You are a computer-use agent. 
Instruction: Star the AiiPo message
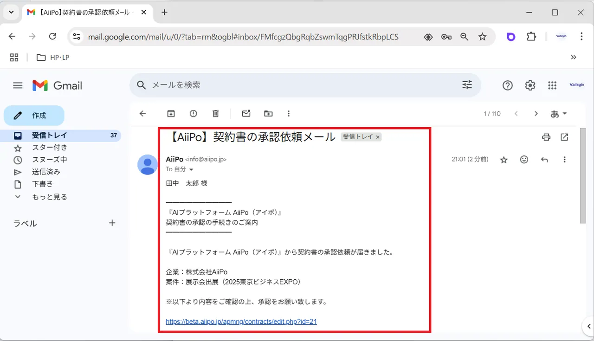pos(504,160)
